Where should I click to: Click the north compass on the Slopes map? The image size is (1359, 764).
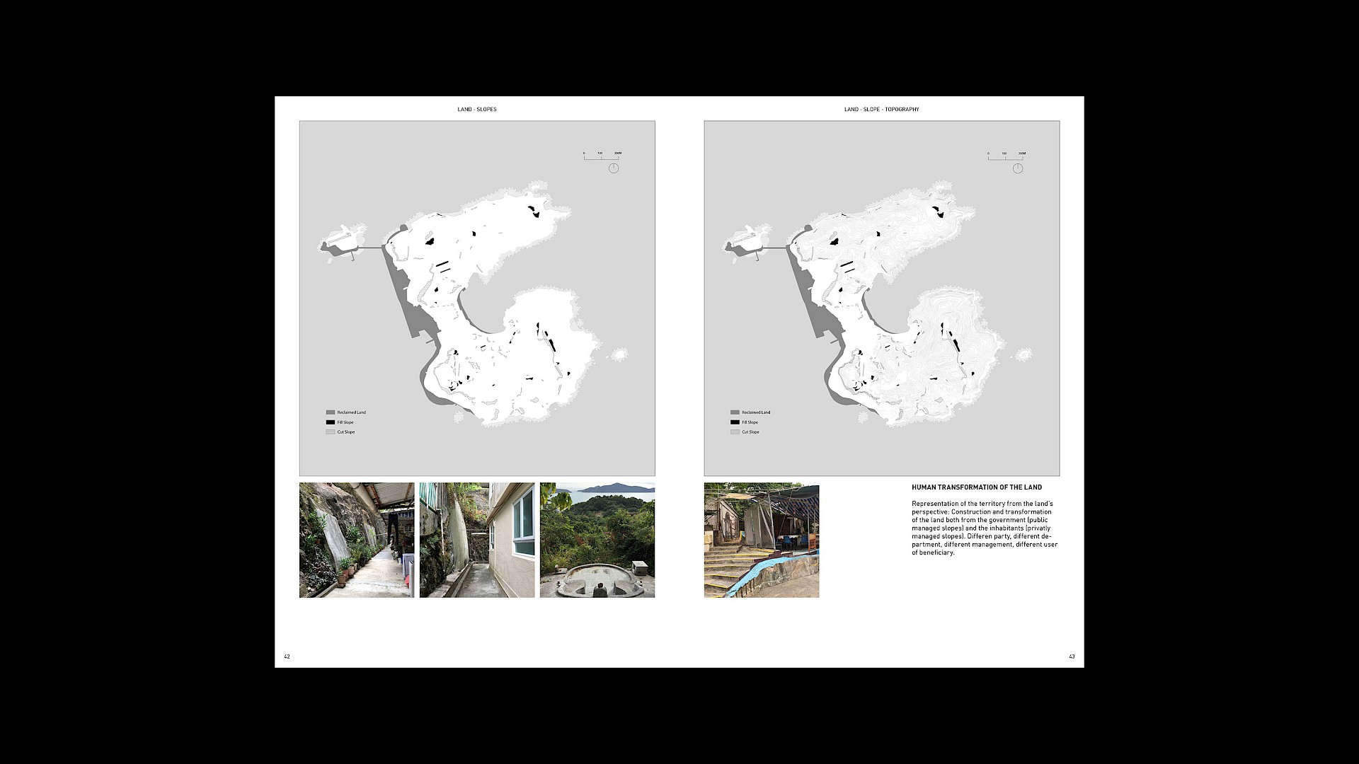point(614,168)
